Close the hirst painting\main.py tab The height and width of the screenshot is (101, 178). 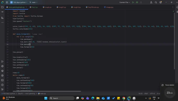26,7
